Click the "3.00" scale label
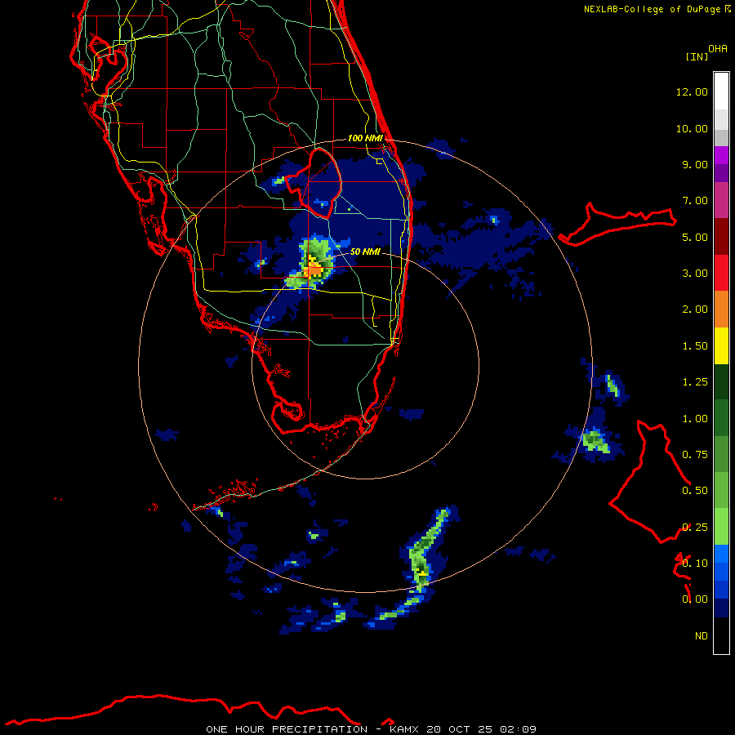735x735 pixels. 695,274
